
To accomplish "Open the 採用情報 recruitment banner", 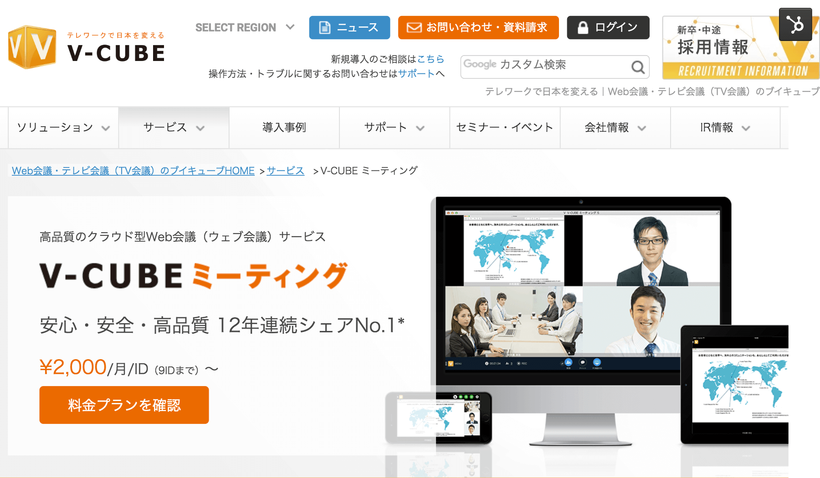I will point(741,47).
